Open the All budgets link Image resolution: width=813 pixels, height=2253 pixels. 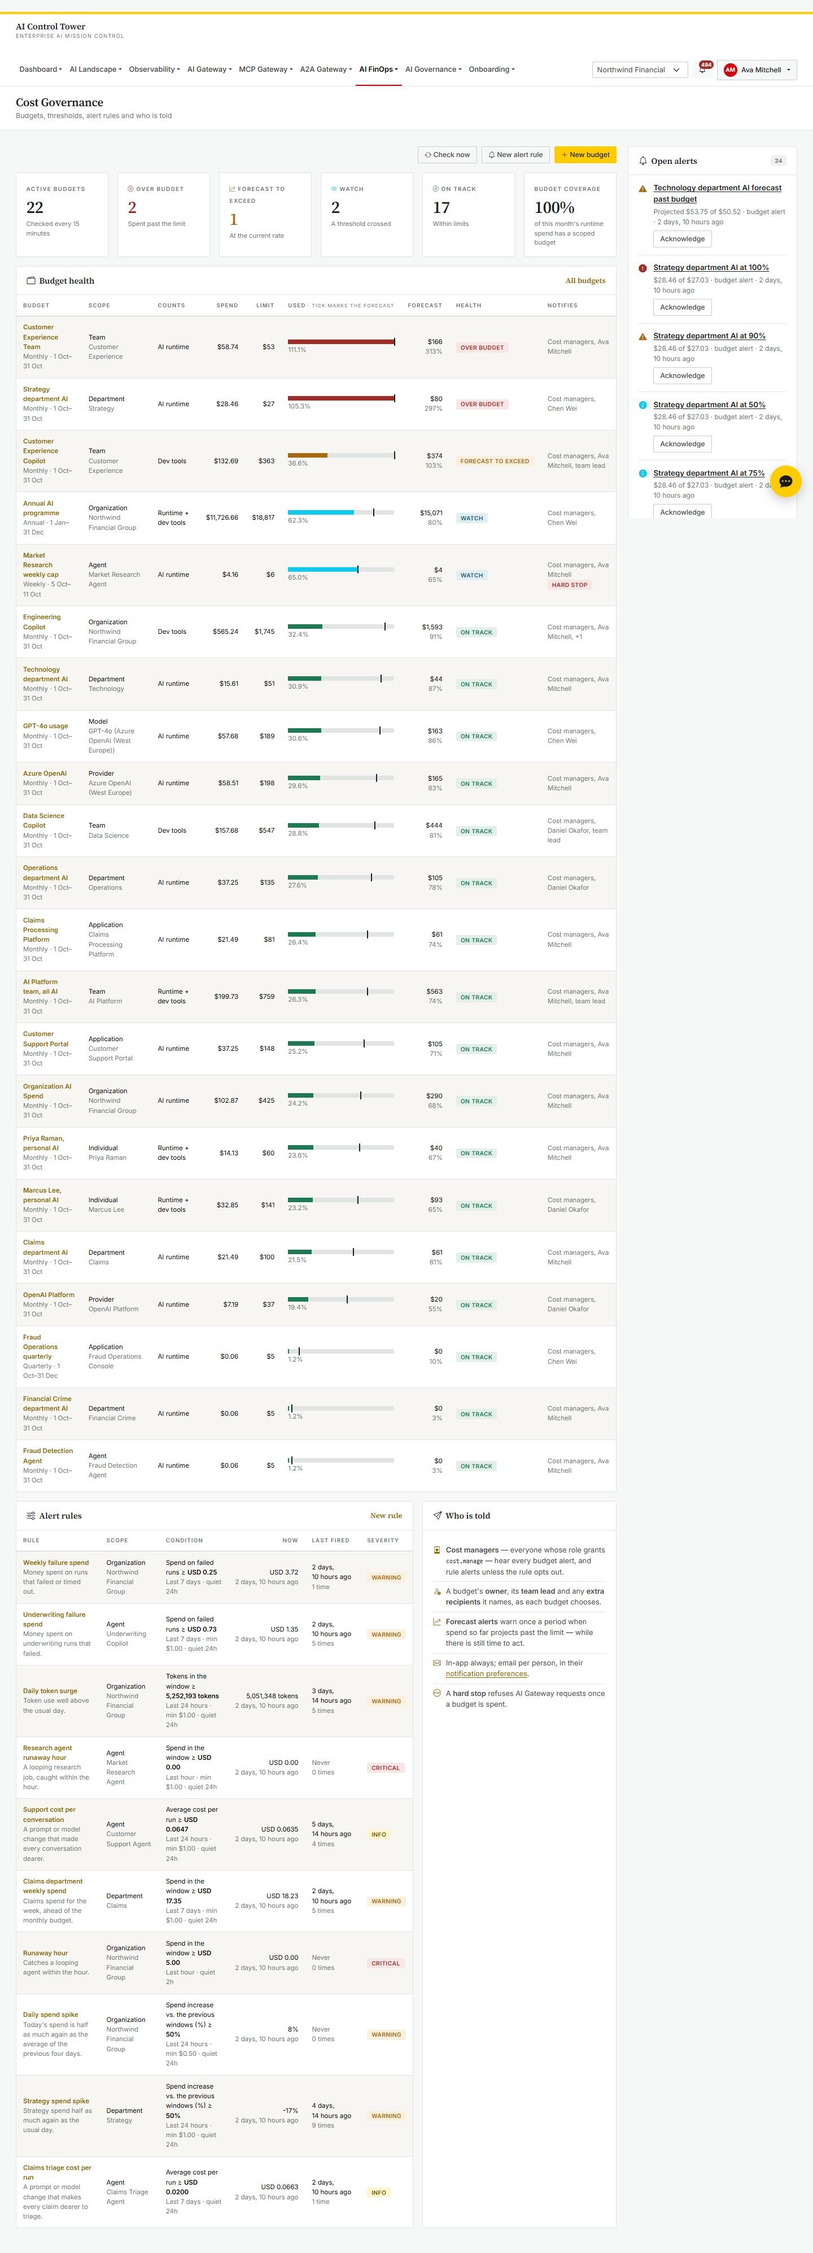(585, 281)
